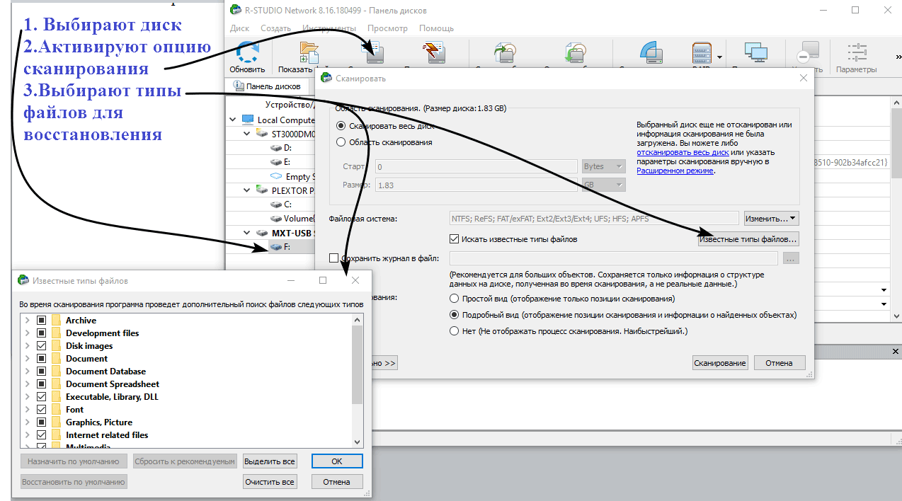
Task: Open the Изменить... file system dropdown
Action: click(771, 219)
